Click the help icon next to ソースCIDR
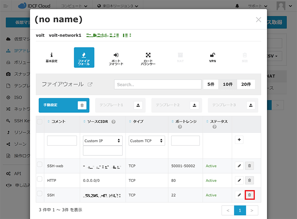Viewport: 297px width, 219px height. pyautogui.click(x=114, y=122)
